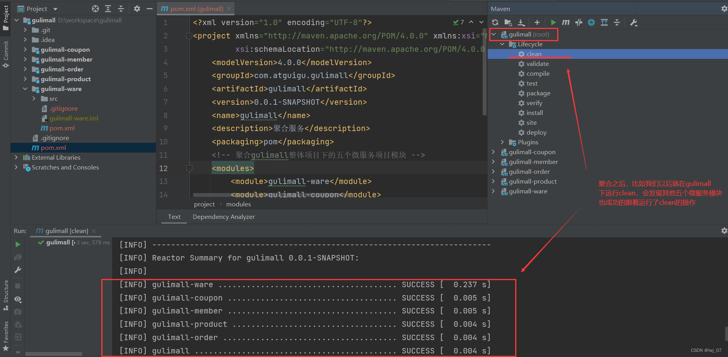
Task: Generate sources and update folders in Maven
Action: (x=508, y=22)
